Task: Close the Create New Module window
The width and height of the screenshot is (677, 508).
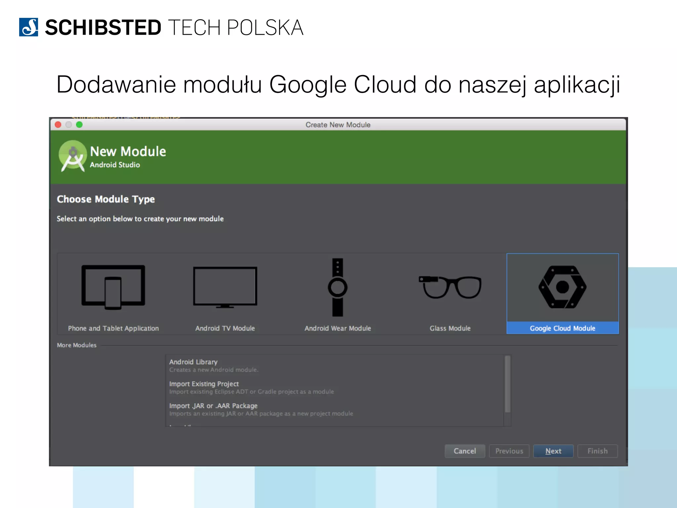Action: 58,125
